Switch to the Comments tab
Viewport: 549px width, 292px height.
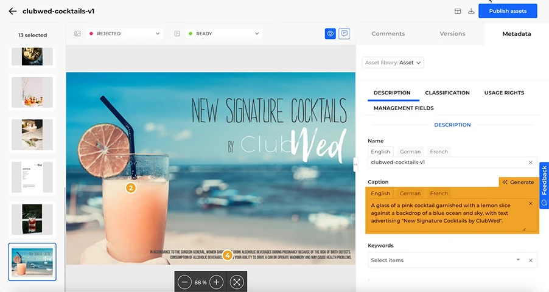[388, 33]
